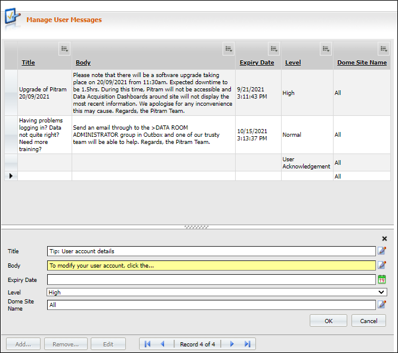Confirm the record with the OK button
398x353 pixels.
(328, 321)
